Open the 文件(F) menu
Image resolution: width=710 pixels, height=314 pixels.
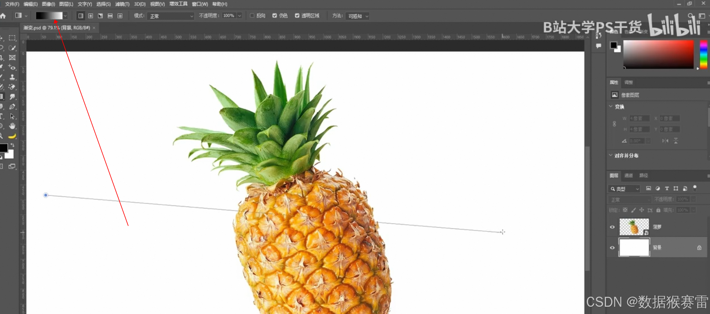click(x=12, y=4)
